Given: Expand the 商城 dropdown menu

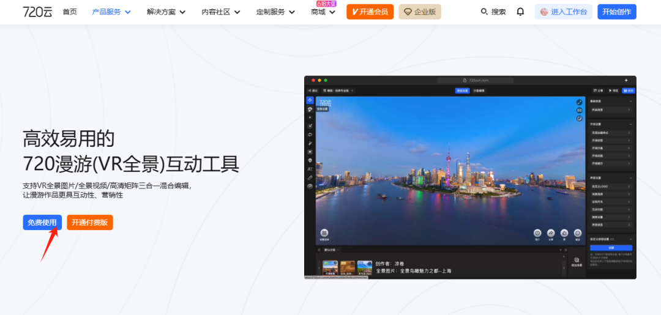Looking at the screenshot, I should point(323,12).
